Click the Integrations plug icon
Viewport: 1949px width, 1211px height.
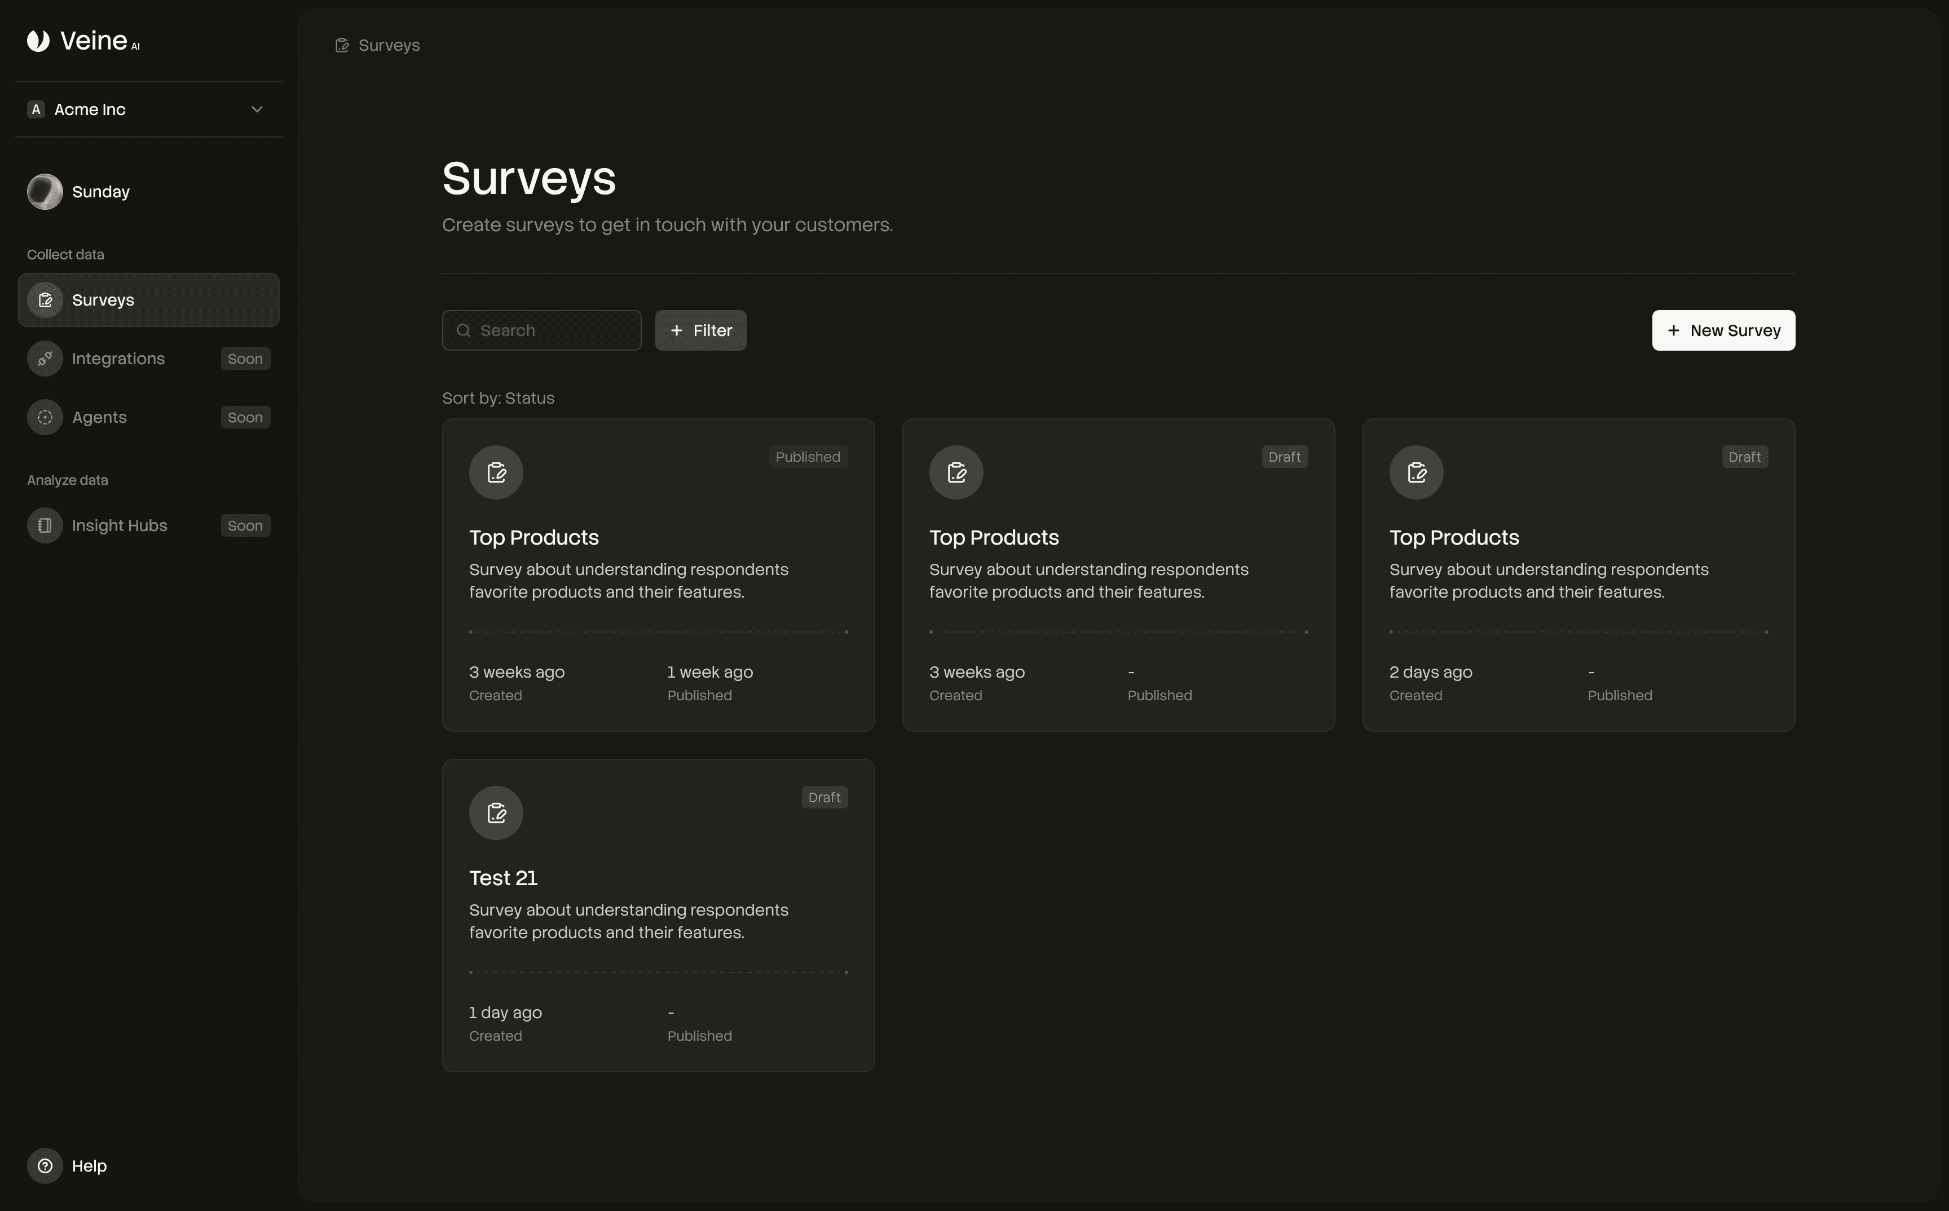(x=45, y=359)
